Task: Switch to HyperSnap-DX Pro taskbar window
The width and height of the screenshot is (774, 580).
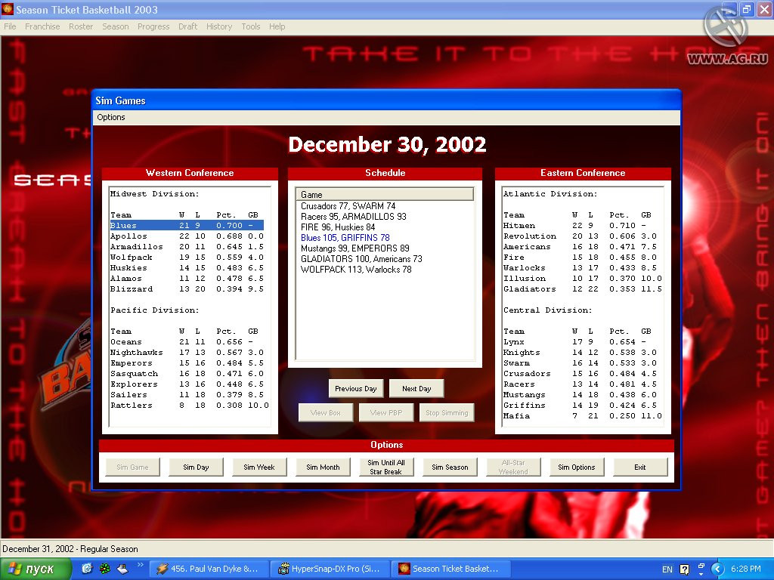Action: (x=330, y=569)
